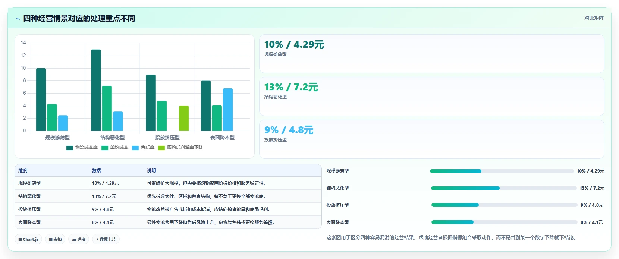This screenshot has height=259, width=619.
Task: Click the 维度 column header
Action: tap(23, 171)
